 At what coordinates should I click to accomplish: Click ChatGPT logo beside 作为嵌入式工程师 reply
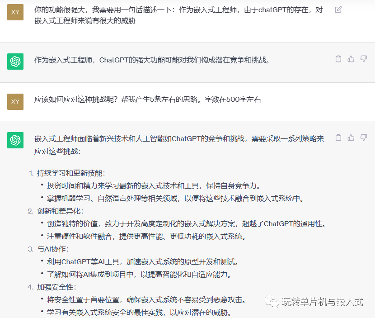[15, 62]
